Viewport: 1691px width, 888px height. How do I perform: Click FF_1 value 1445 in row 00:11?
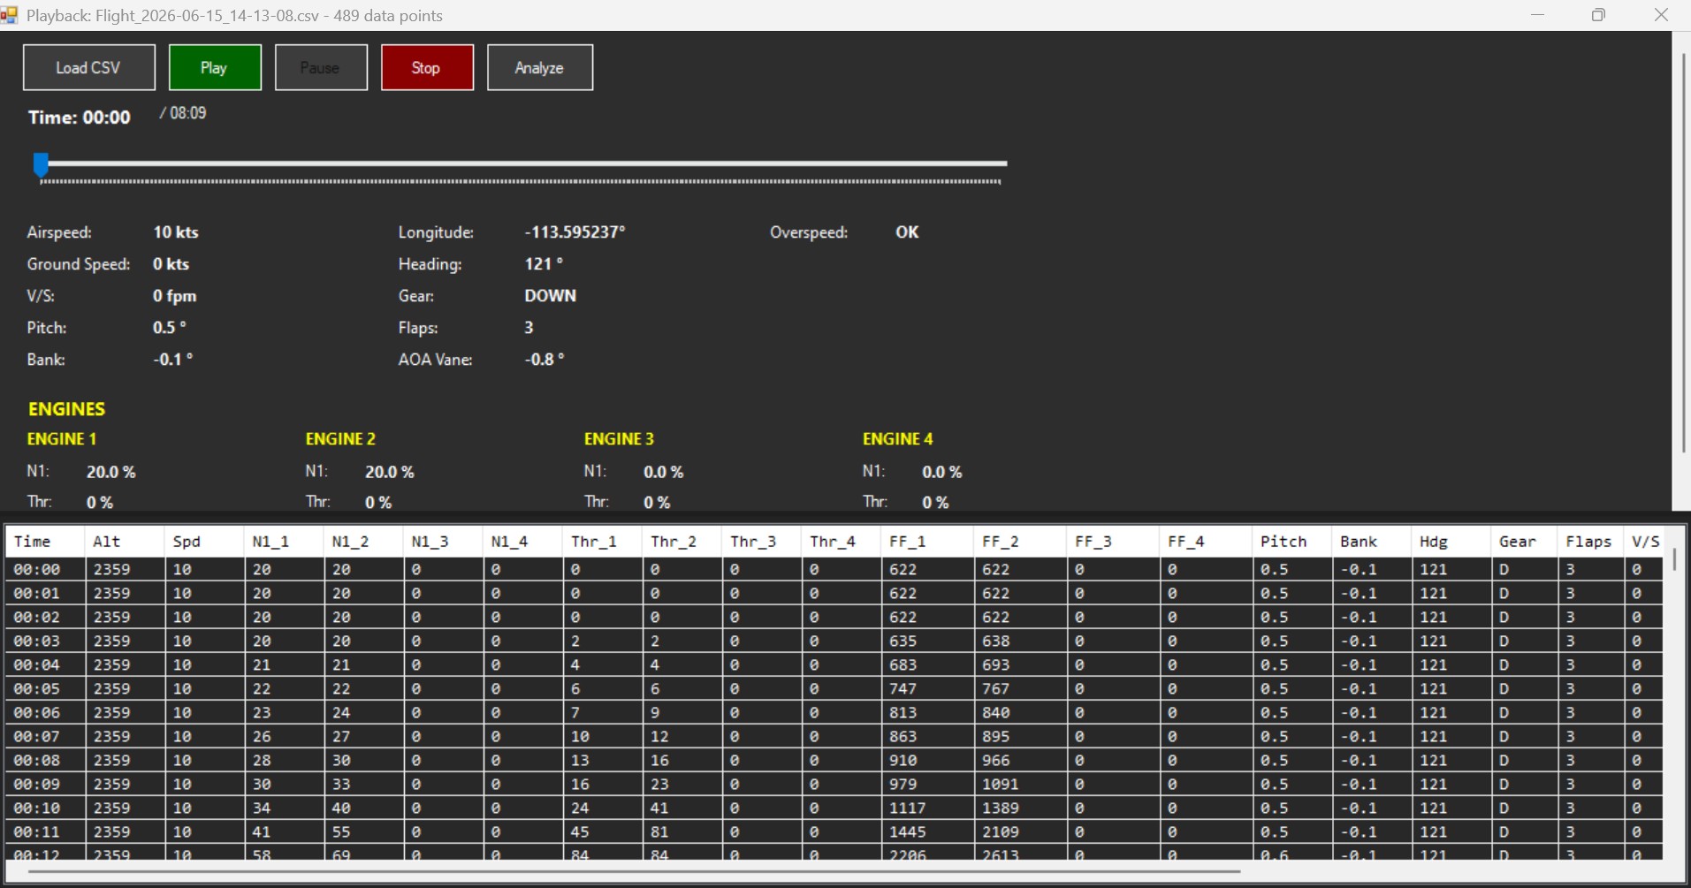(927, 832)
